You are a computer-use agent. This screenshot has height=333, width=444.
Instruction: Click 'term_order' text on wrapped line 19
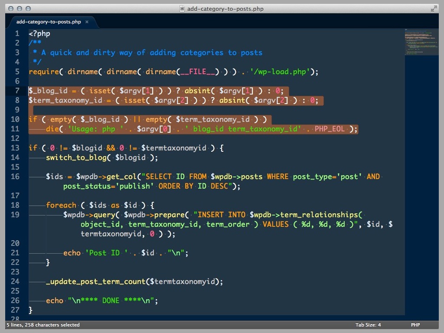(x=228, y=224)
